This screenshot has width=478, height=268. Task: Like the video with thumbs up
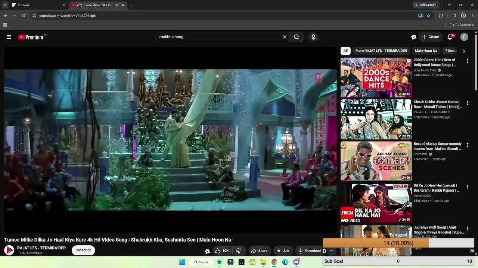click(222, 251)
